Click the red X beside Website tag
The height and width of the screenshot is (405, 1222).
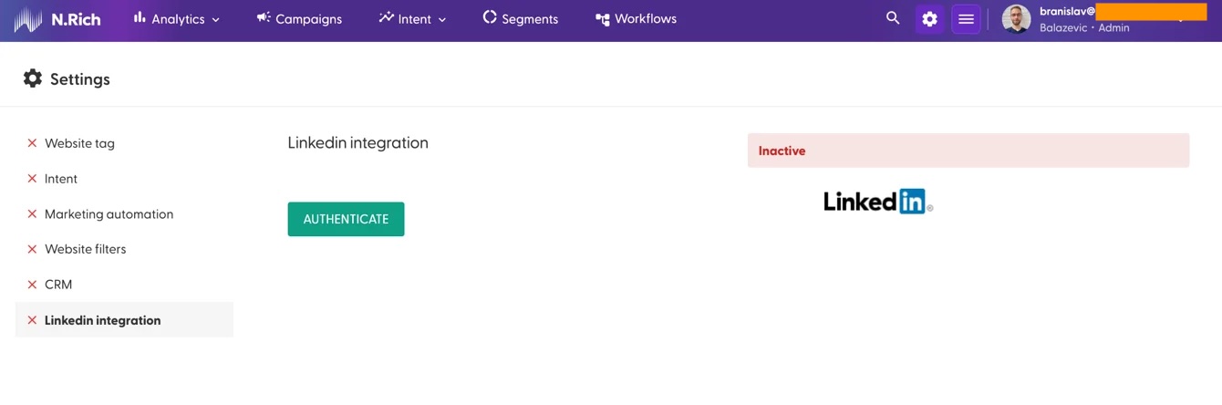tap(32, 143)
